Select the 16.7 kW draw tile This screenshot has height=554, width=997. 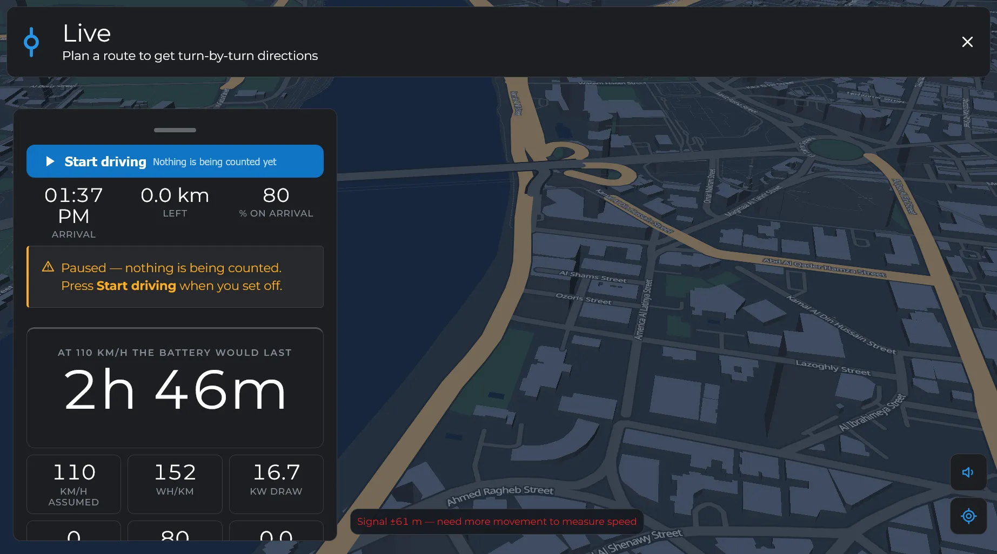click(276, 484)
